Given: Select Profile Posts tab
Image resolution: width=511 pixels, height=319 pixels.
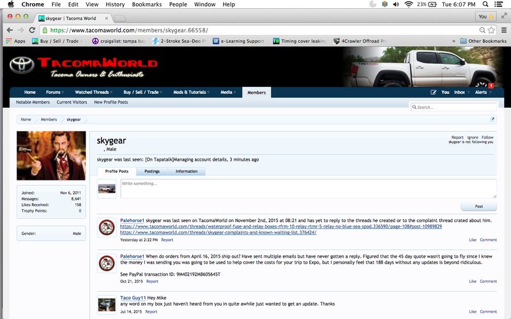Looking at the screenshot, I should (x=117, y=171).
